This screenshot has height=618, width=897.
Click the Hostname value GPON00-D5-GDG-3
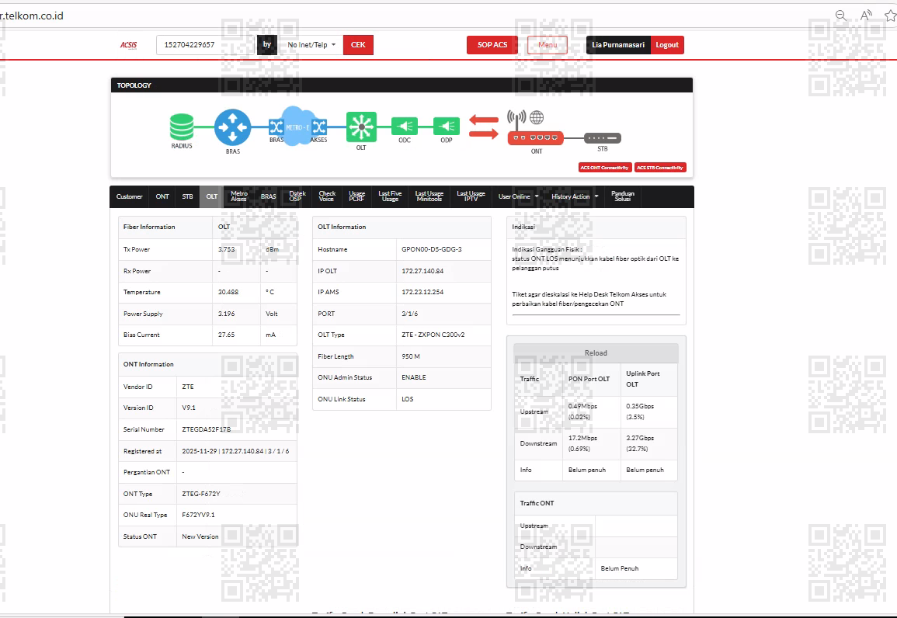point(431,249)
